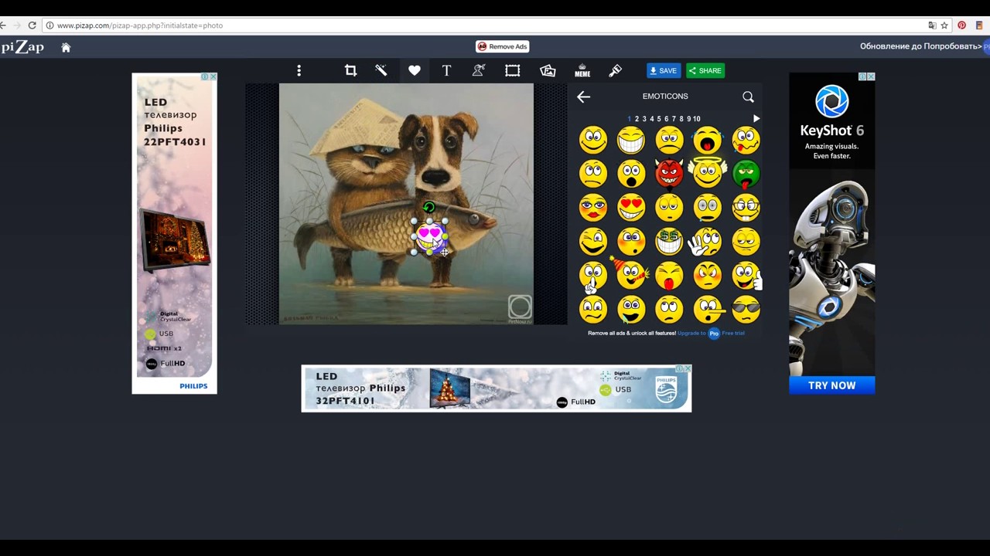Open emoticons page 5
Viewport: 990px width, 556px height.
coord(659,119)
